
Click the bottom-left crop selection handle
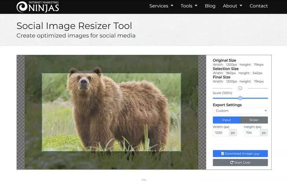coord(42,151)
